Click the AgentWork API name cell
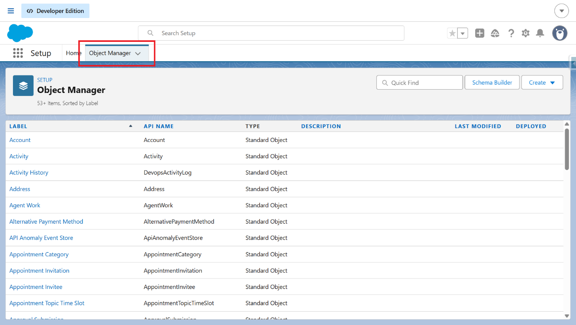 pos(158,205)
